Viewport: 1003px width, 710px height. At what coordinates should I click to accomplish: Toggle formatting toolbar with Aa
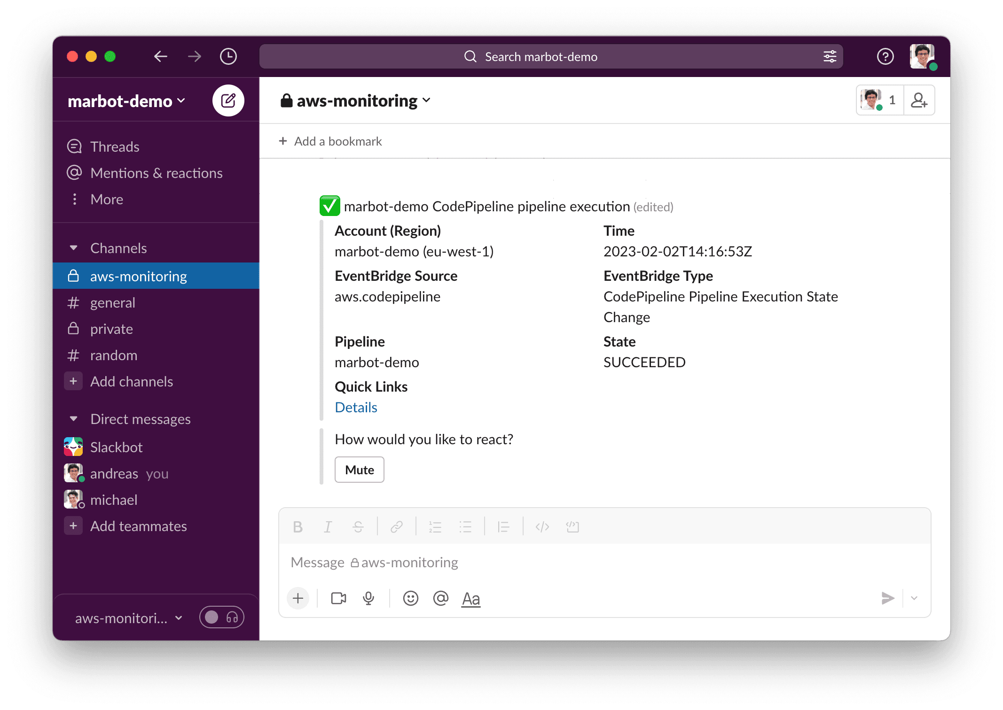(x=470, y=599)
